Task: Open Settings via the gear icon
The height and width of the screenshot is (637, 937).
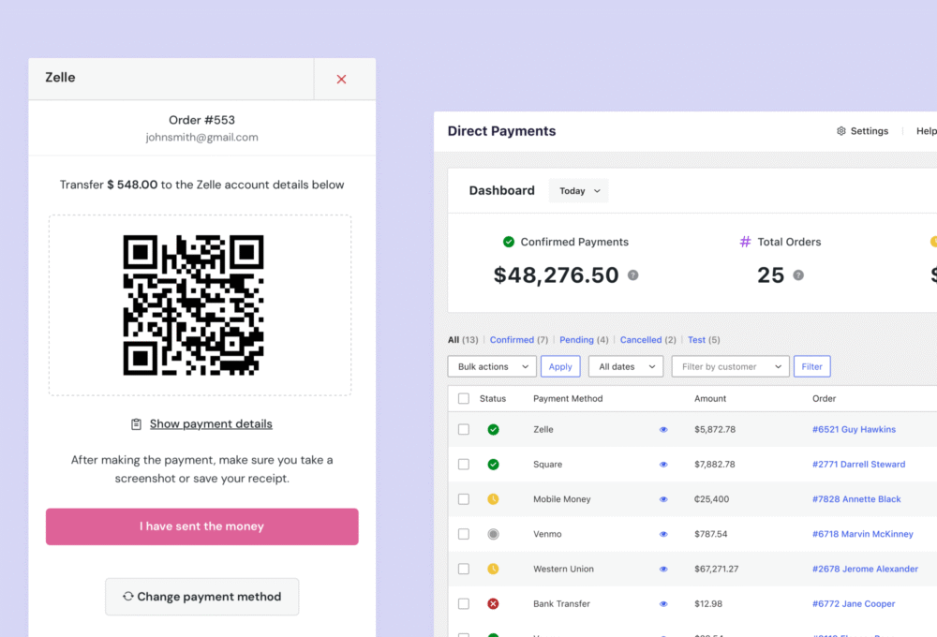Action: [841, 131]
